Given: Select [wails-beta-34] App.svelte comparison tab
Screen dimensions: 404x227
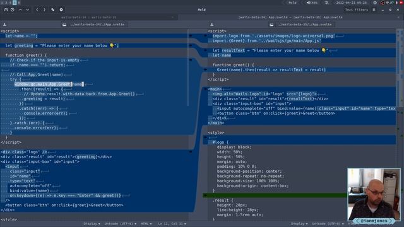Looking at the screenshot, I should (x=290, y=17).
